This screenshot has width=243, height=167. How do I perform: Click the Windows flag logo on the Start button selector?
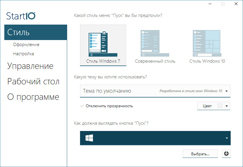89,138
